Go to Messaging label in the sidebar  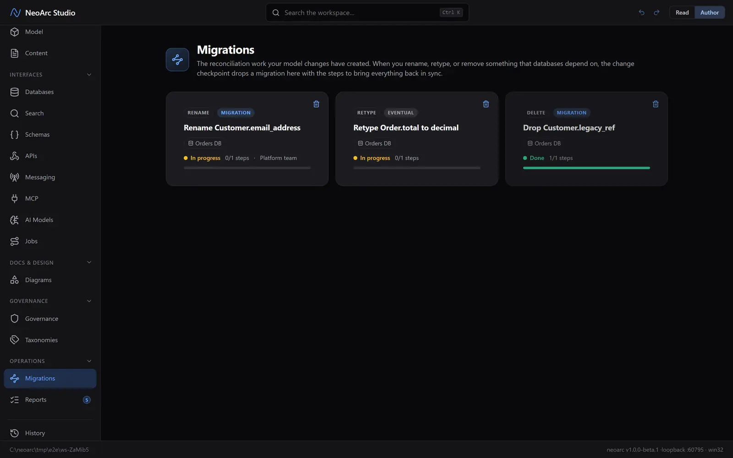pos(40,177)
